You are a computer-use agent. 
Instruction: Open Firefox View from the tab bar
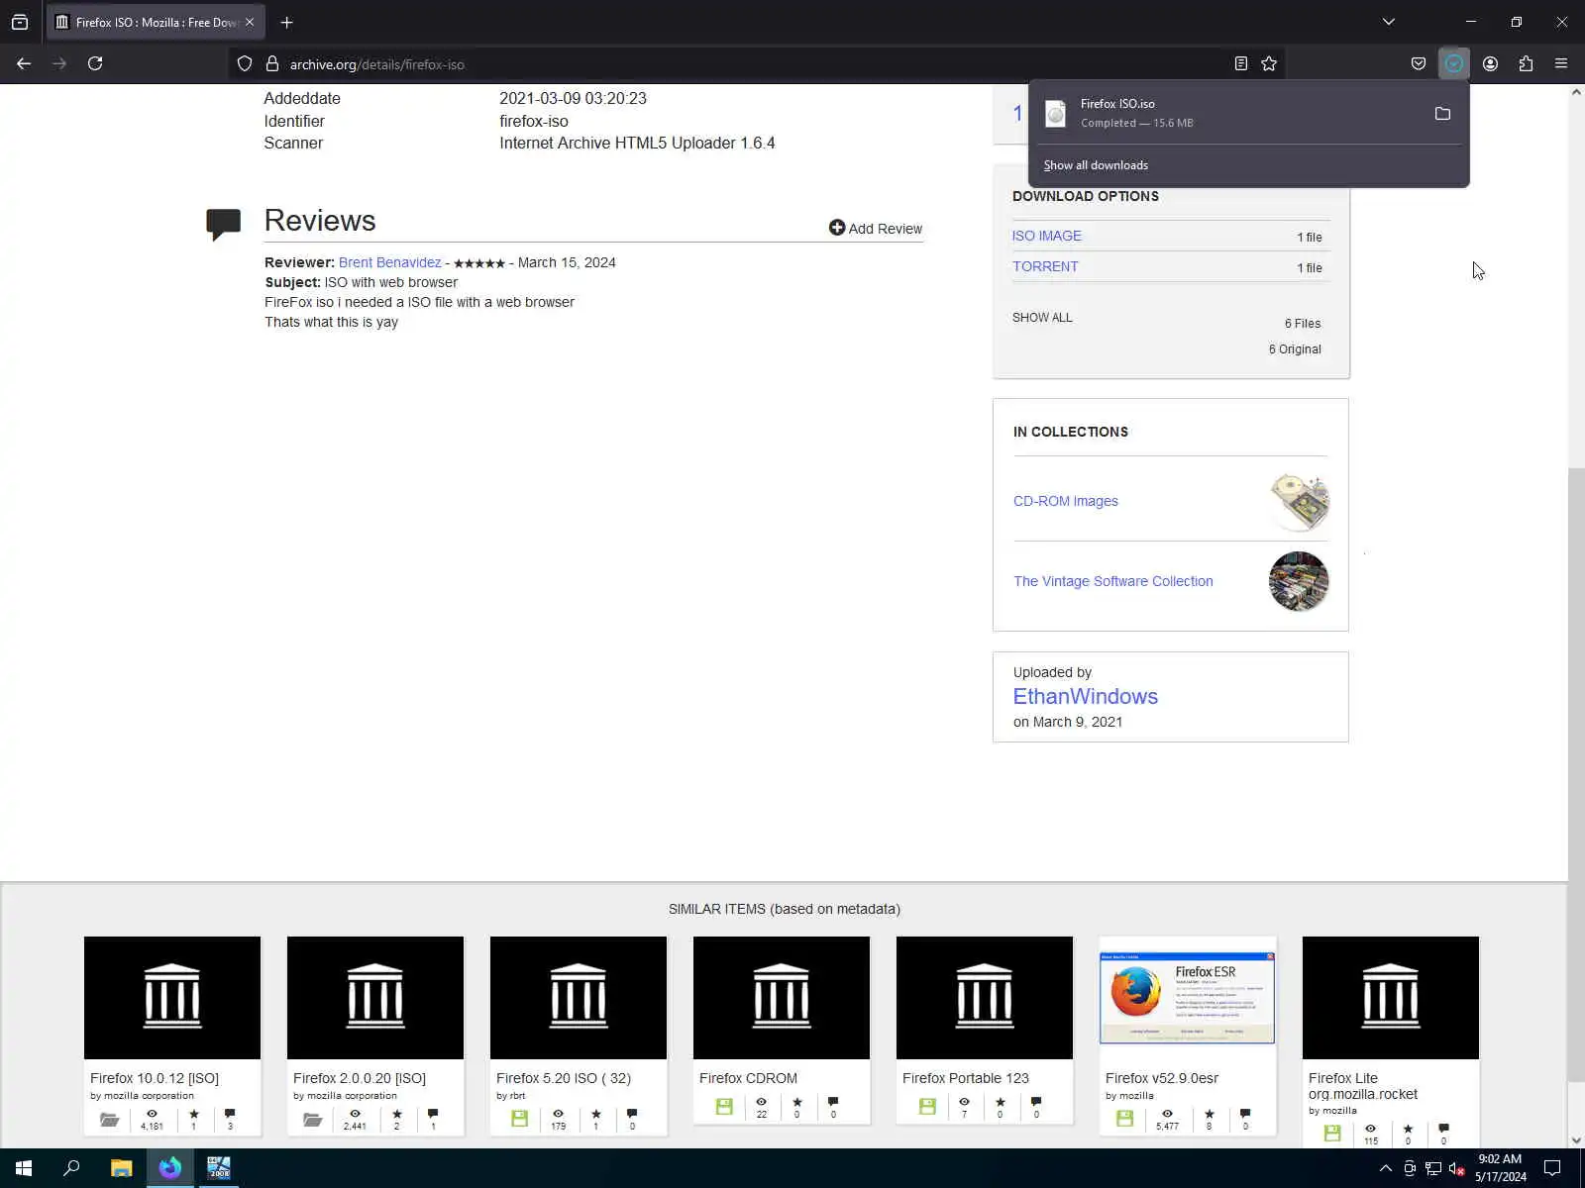click(x=20, y=22)
